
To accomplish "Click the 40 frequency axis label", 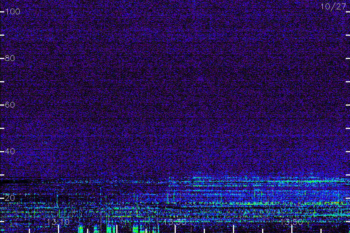I will tap(10, 151).
